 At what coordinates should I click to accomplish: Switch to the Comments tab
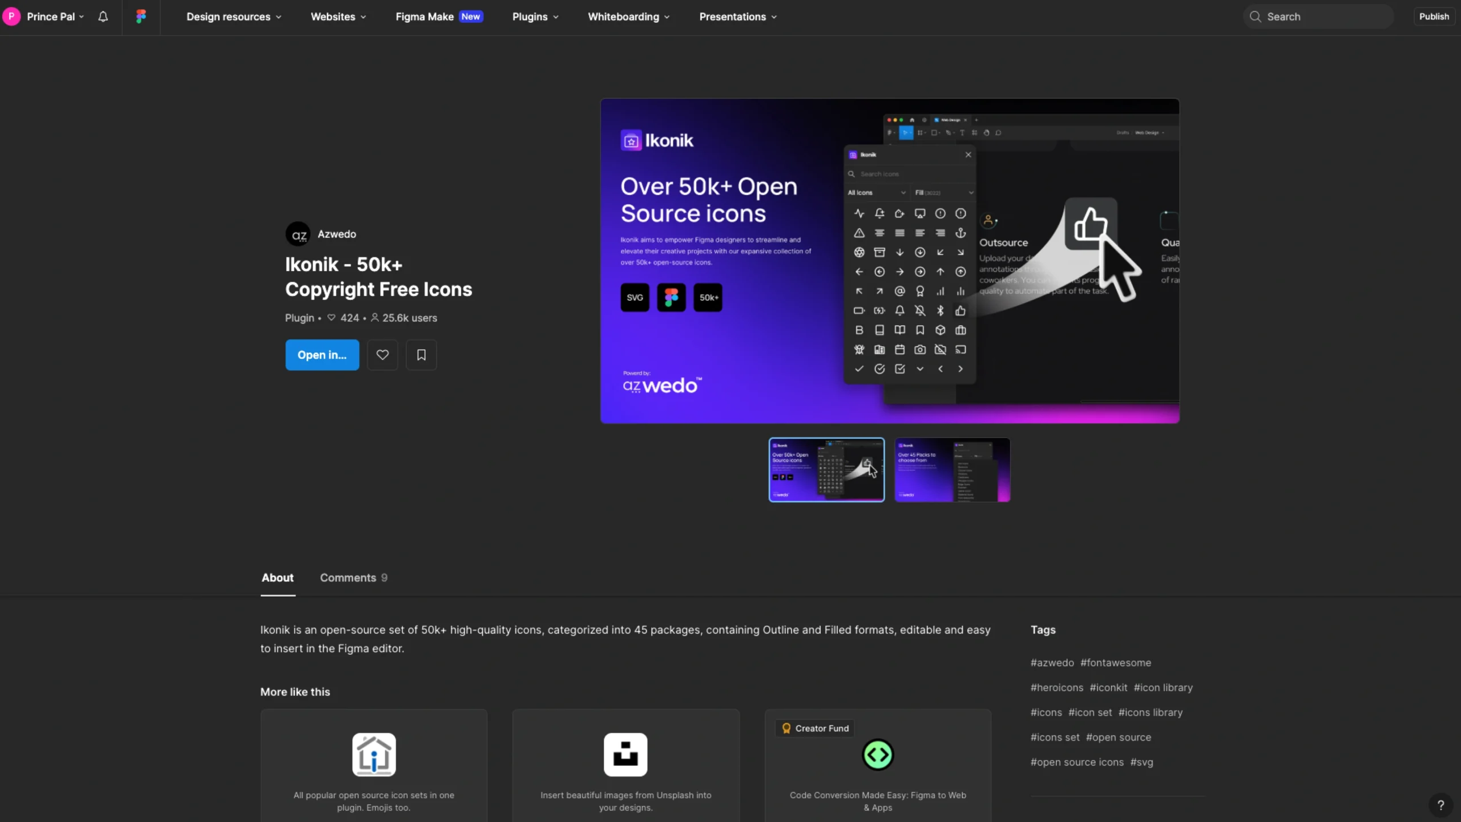click(353, 577)
